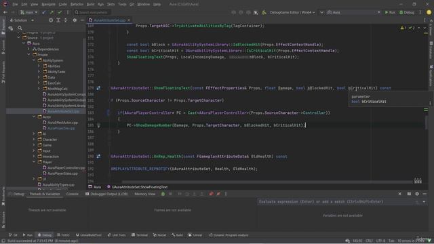
Task: Open the Tools menu
Action: (x=122, y=4)
